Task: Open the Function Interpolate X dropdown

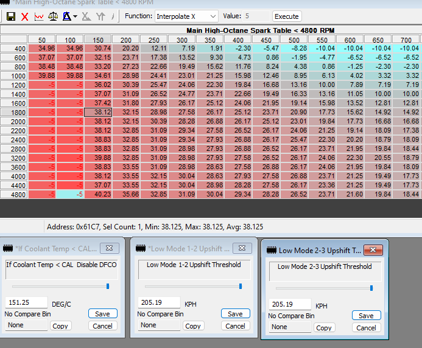Action: click(186, 16)
